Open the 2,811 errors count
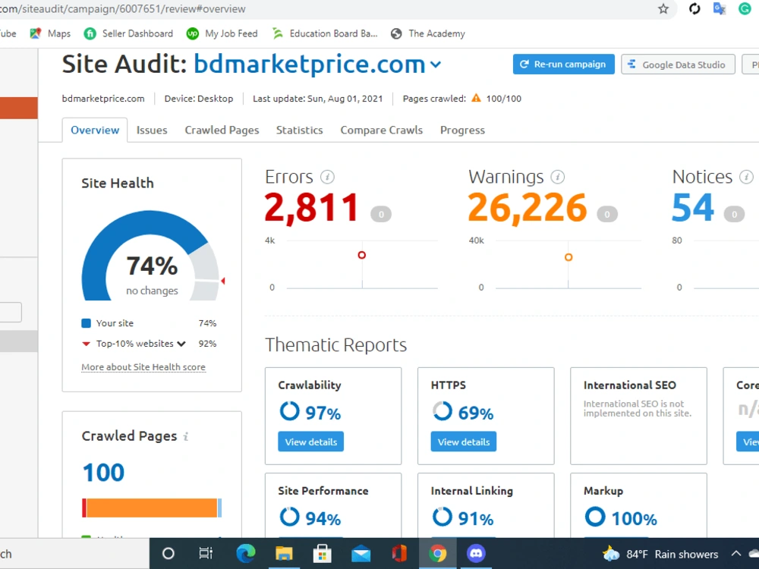The width and height of the screenshot is (759, 569). pyautogui.click(x=311, y=208)
